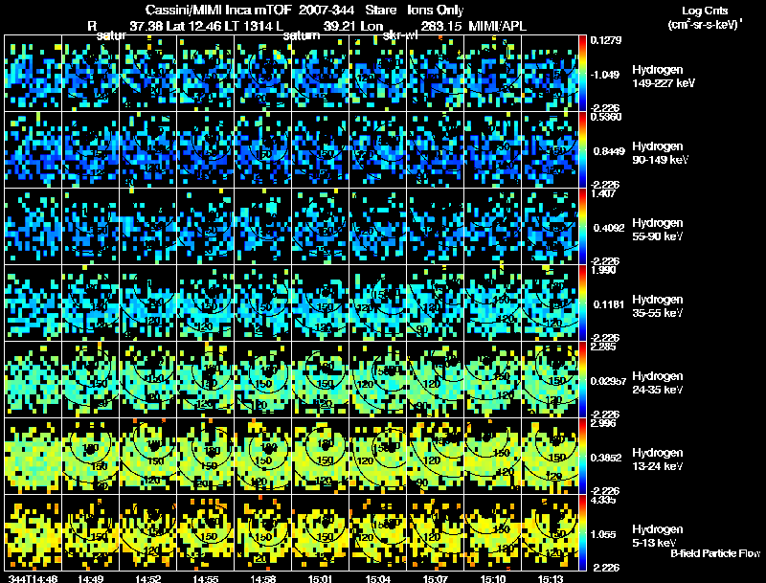Image resolution: width=766 pixels, height=583 pixels.
Task: Select the 55-90 keV image panel at 14:52
Action: [148, 227]
